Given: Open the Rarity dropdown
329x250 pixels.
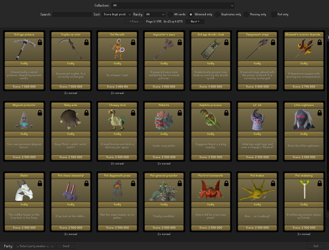Looking at the screenshot, I should 155,14.
